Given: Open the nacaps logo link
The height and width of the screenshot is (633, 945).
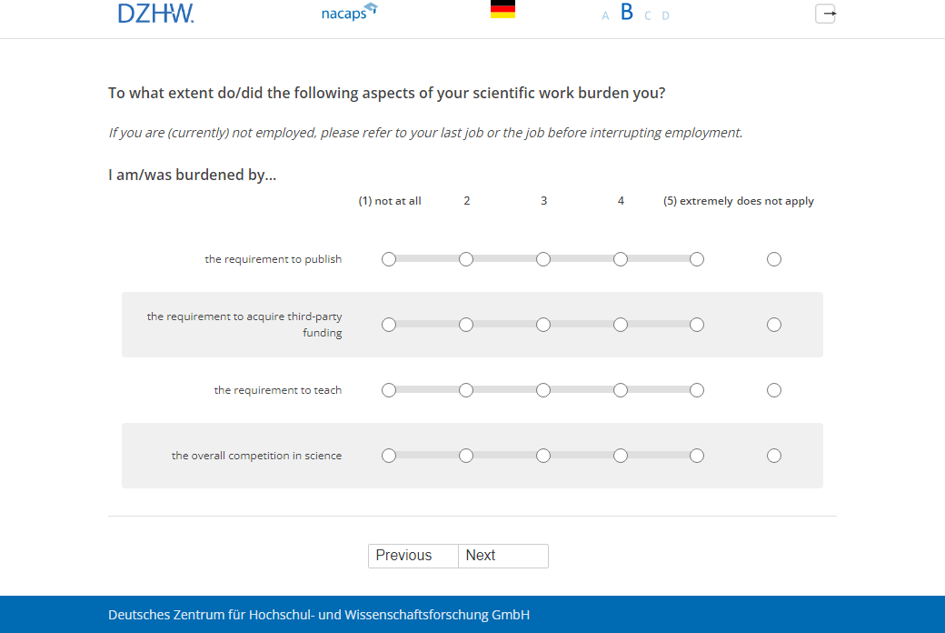Looking at the screenshot, I should pyautogui.click(x=349, y=13).
